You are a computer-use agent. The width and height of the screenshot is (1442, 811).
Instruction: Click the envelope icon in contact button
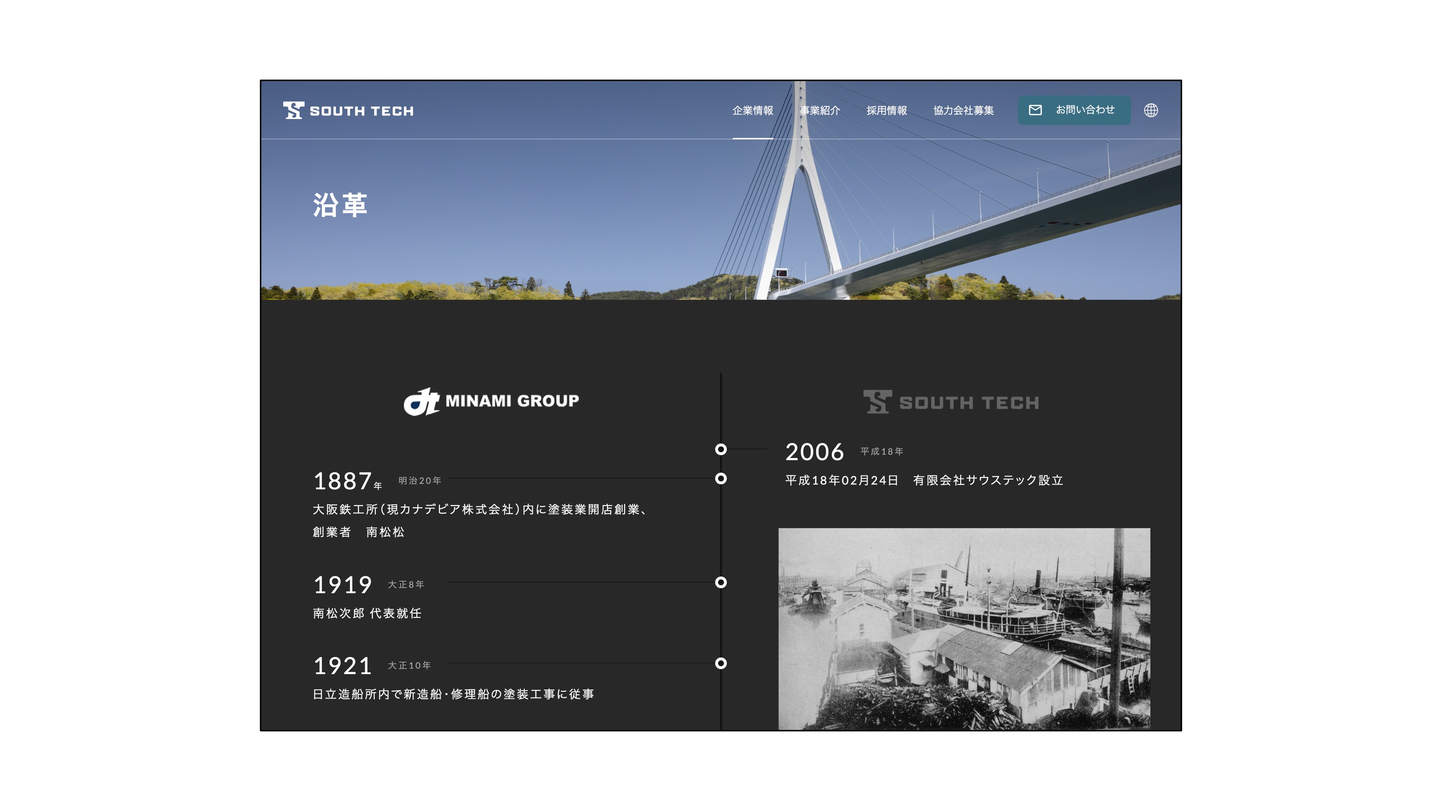[1035, 110]
